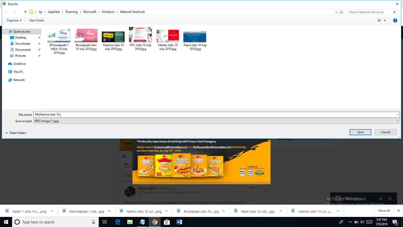The image size is (403, 227).
Task: Click the Up directory arrow icon
Action: point(25,12)
